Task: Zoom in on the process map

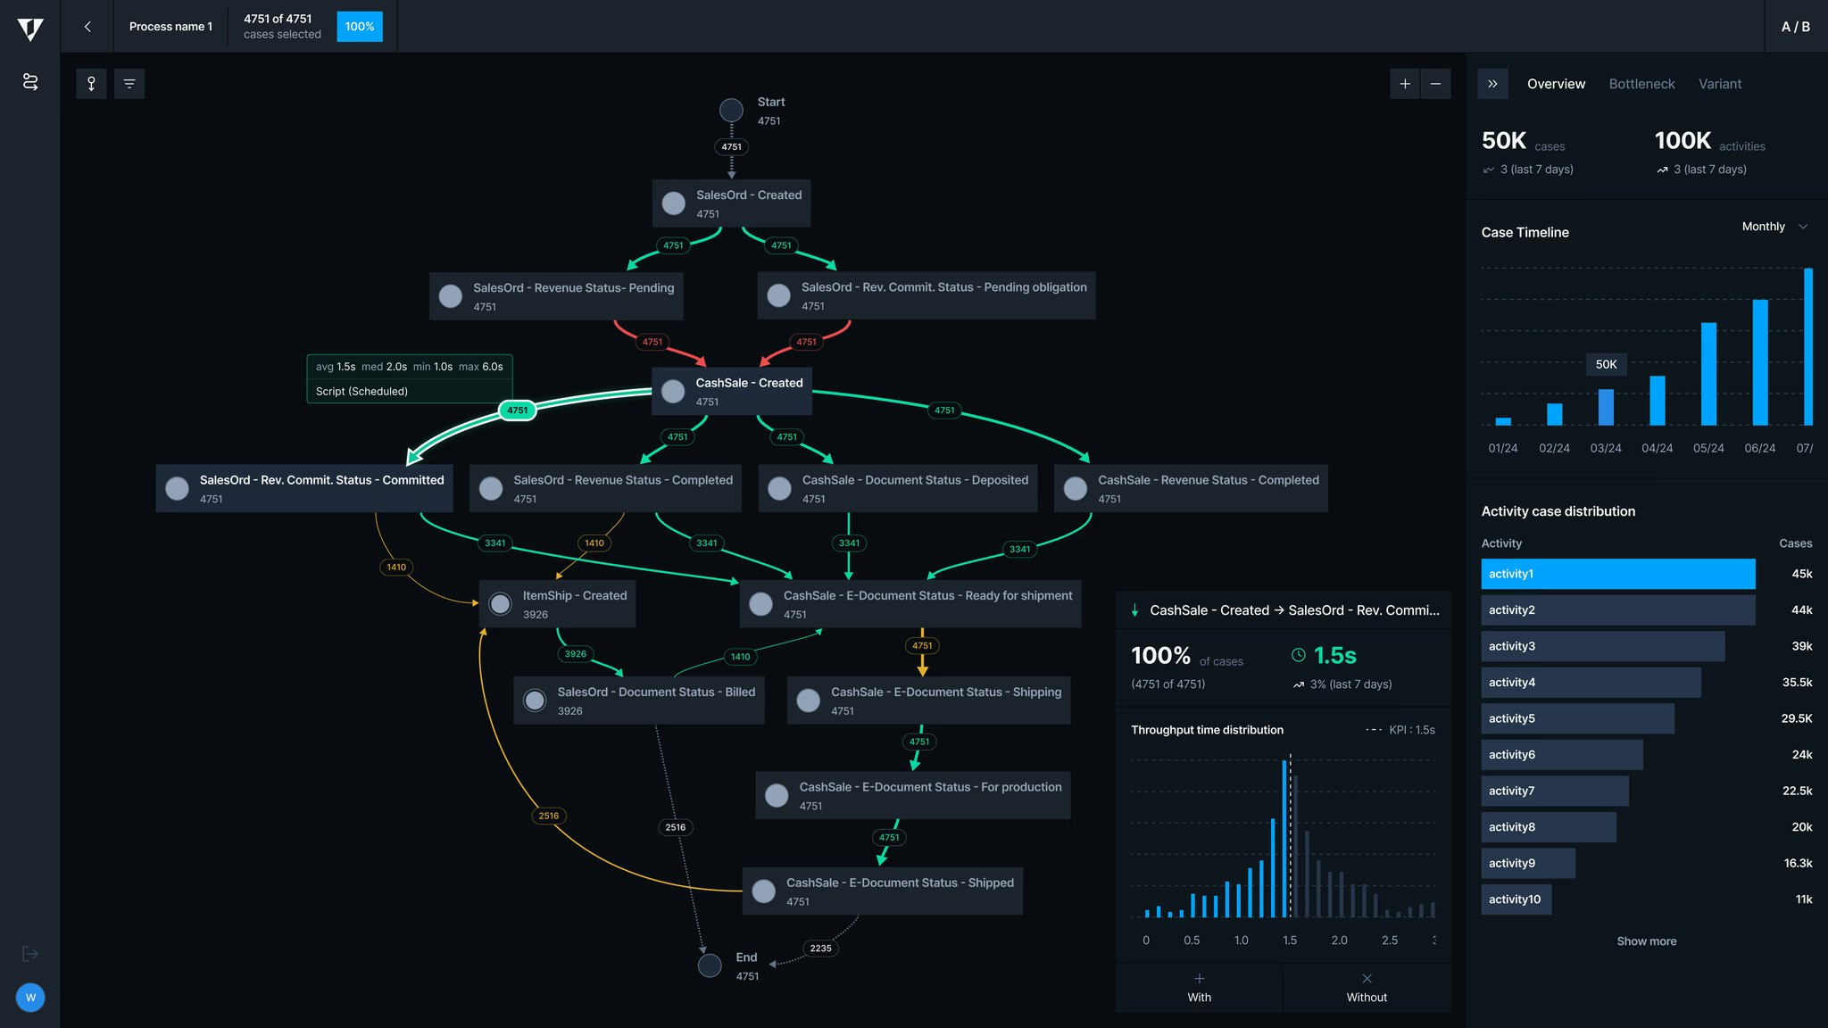Action: [x=1404, y=83]
